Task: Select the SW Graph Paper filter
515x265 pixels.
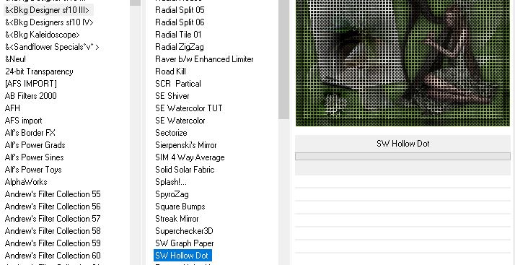Action: pyautogui.click(x=184, y=243)
